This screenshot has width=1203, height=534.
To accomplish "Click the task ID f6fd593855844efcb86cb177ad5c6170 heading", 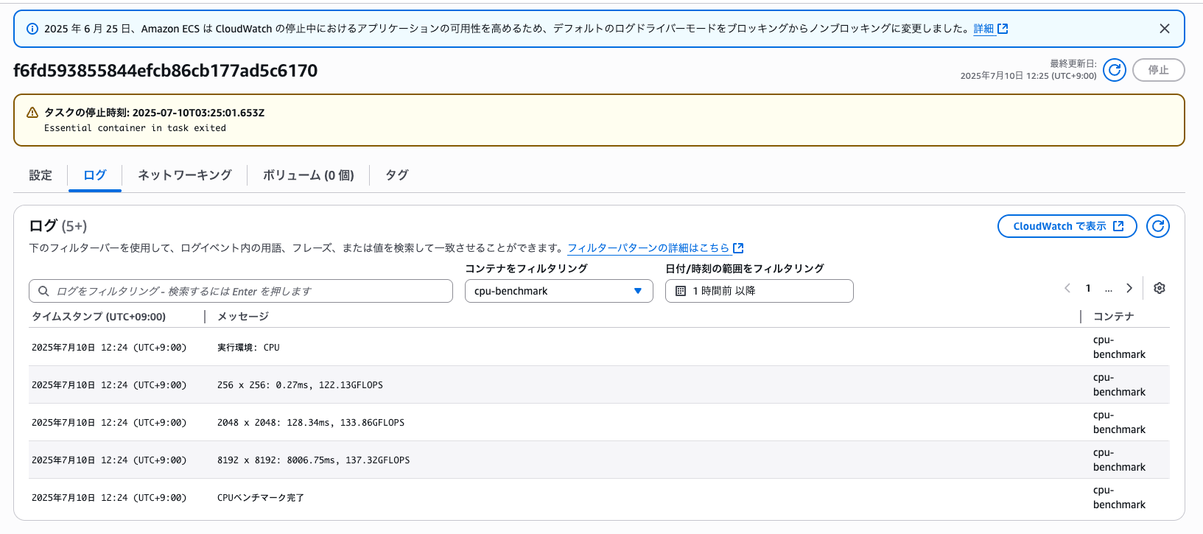I will click(x=166, y=71).
